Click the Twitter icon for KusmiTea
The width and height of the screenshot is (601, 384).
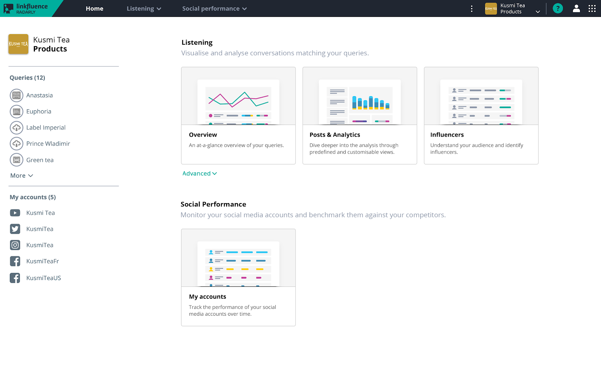pos(15,229)
